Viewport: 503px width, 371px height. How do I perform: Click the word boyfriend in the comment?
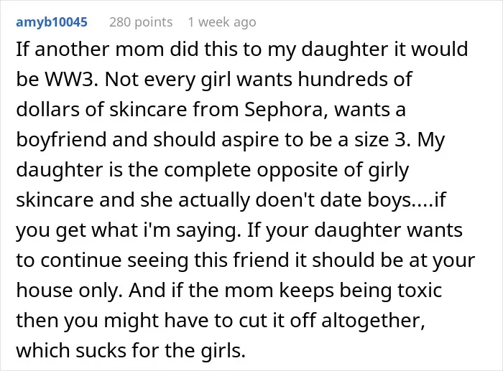(61, 141)
